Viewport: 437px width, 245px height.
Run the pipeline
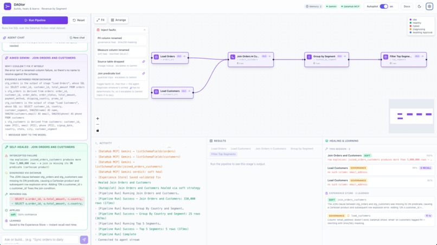(x=35, y=20)
